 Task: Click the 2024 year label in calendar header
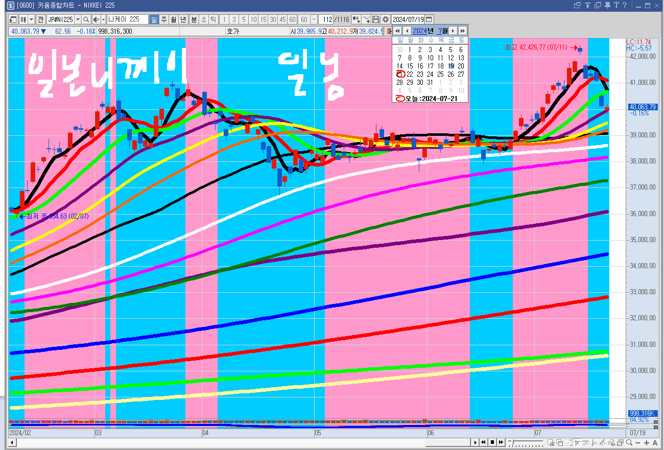419,31
